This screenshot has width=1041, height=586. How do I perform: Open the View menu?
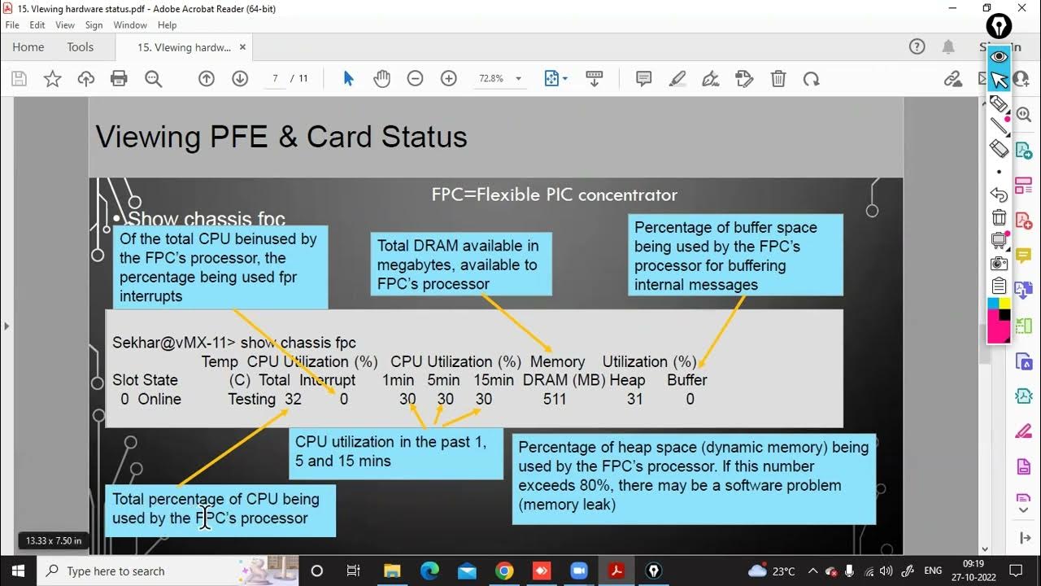pyautogui.click(x=66, y=25)
